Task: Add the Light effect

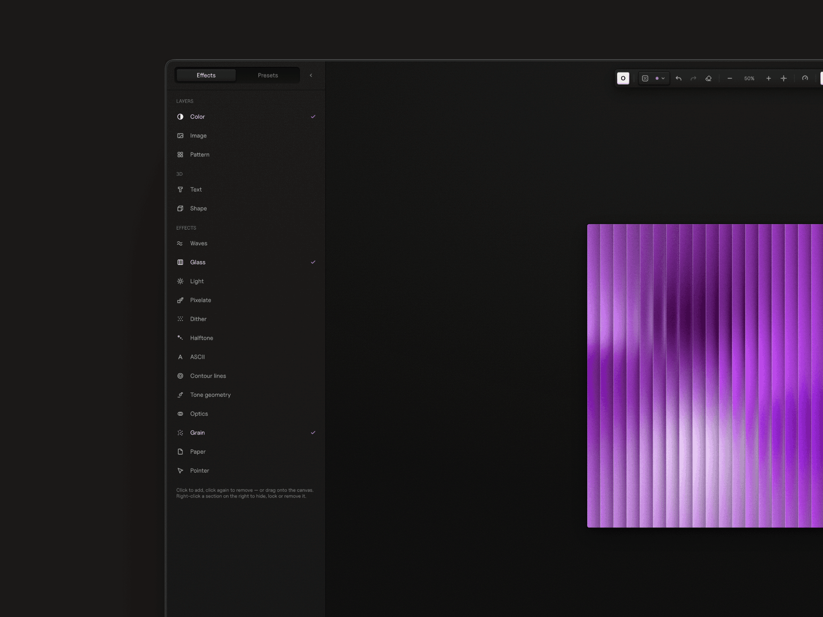Action: click(246, 281)
